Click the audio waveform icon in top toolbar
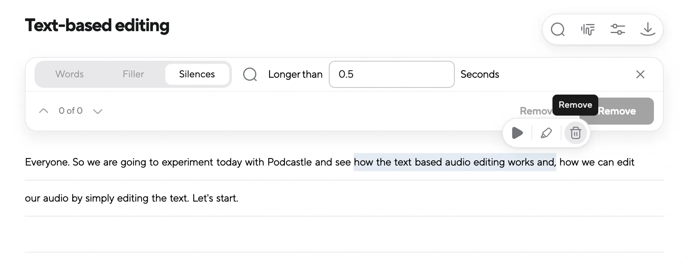This screenshot has width=693, height=280. pos(587,29)
